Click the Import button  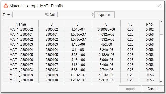point(130,89)
